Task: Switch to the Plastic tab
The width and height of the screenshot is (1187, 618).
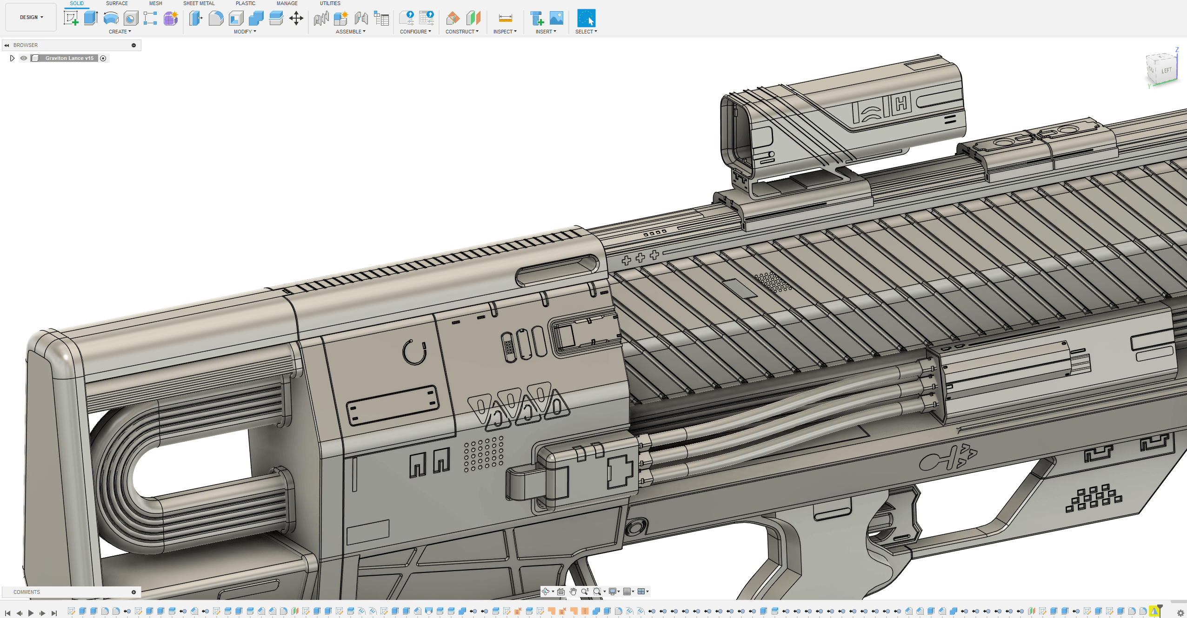Action: tap(246, 3)
